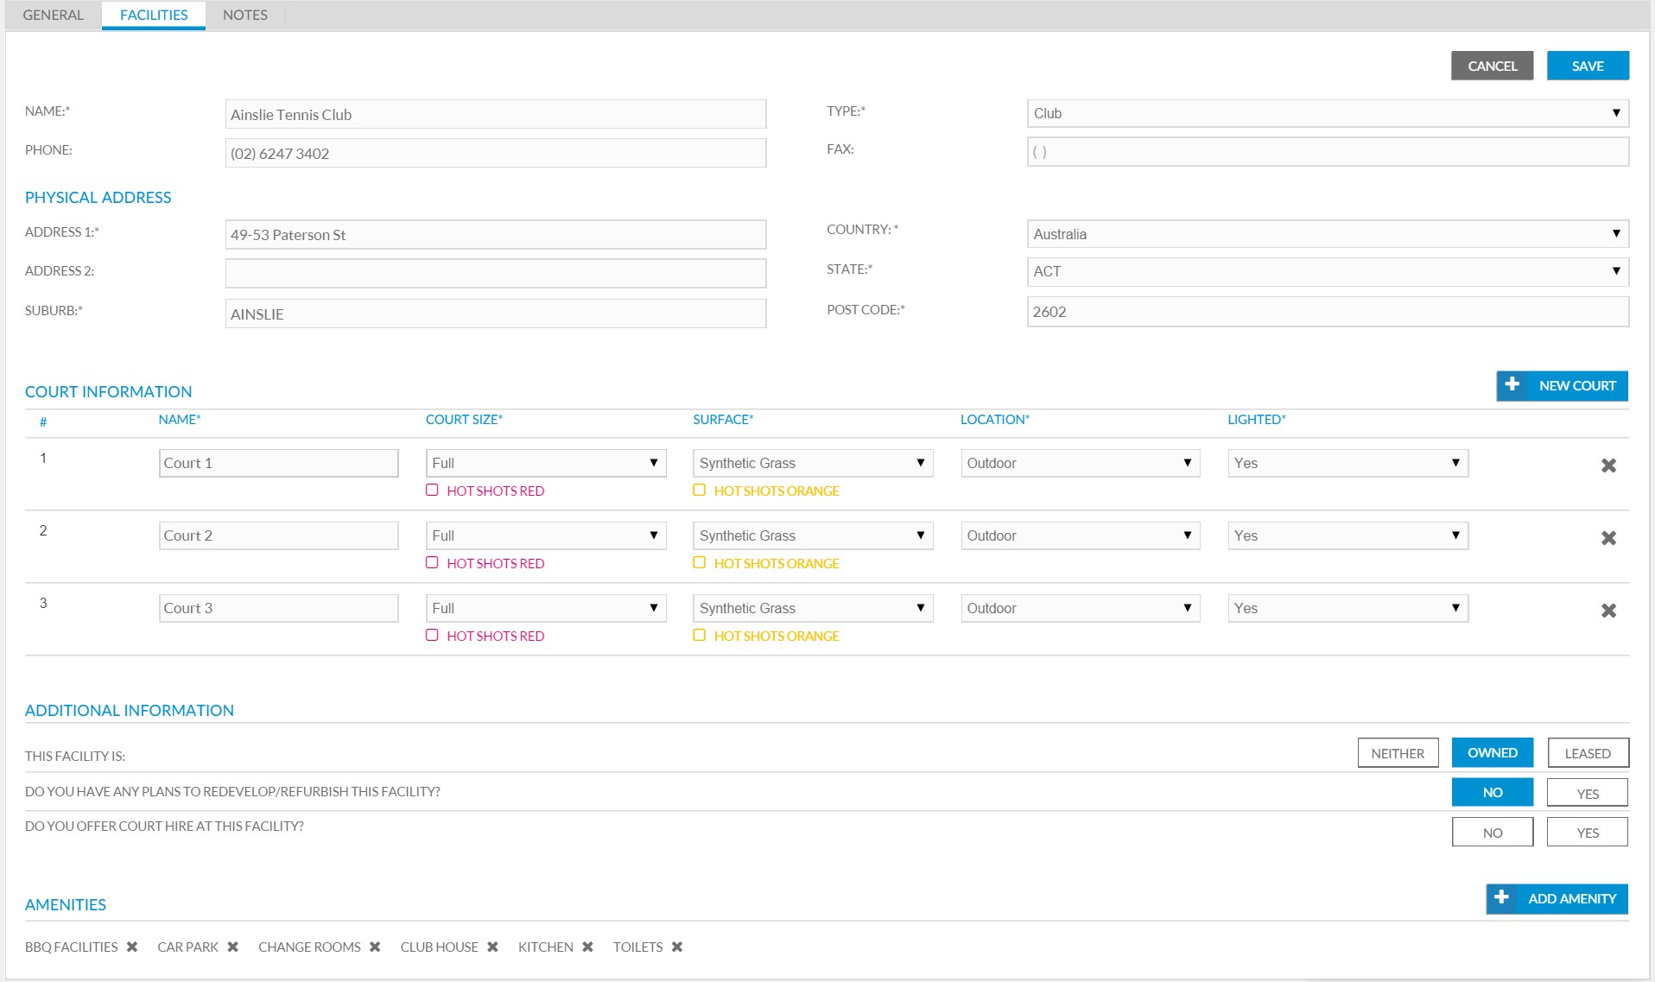Viewport: 1655px width, 982px height.
Task: Enable Hot Shots Red on Court 3
Action: (432, 635)
